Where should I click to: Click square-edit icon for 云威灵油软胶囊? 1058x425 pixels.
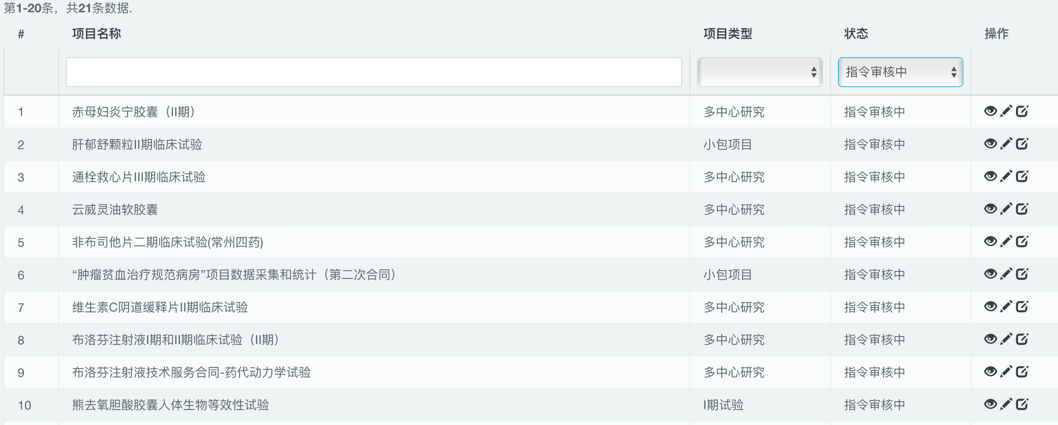pos(1022,209)
